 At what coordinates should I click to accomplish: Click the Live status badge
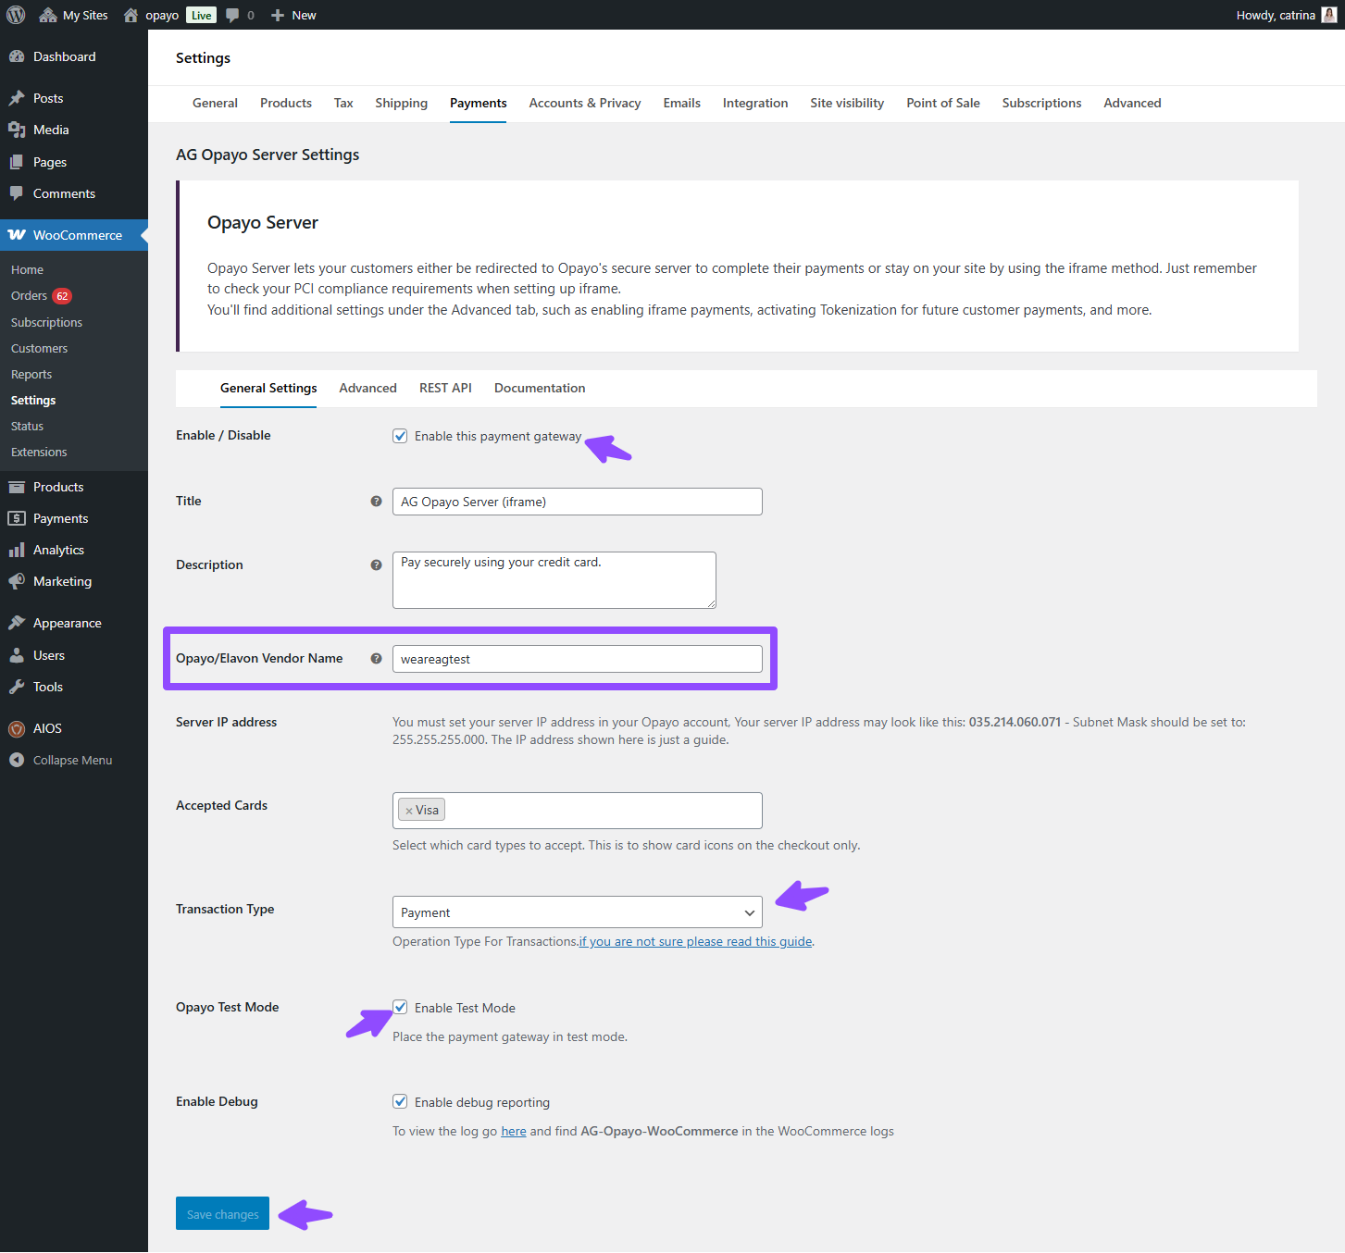click(202, 15)
